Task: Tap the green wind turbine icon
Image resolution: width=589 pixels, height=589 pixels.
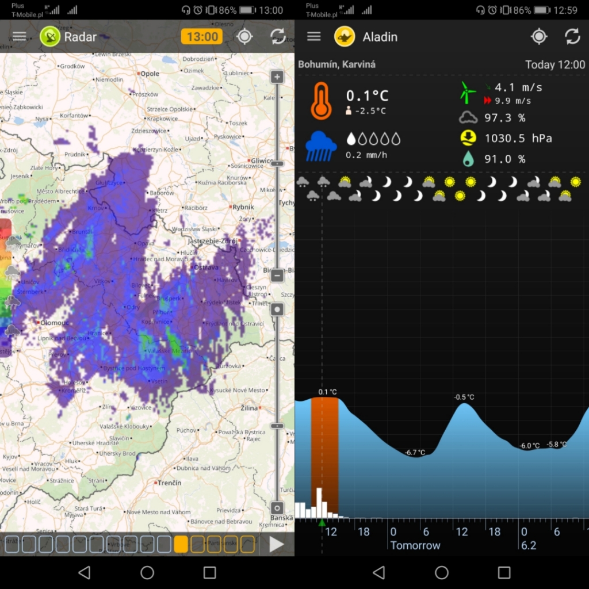Action: [x=468, y=93]
